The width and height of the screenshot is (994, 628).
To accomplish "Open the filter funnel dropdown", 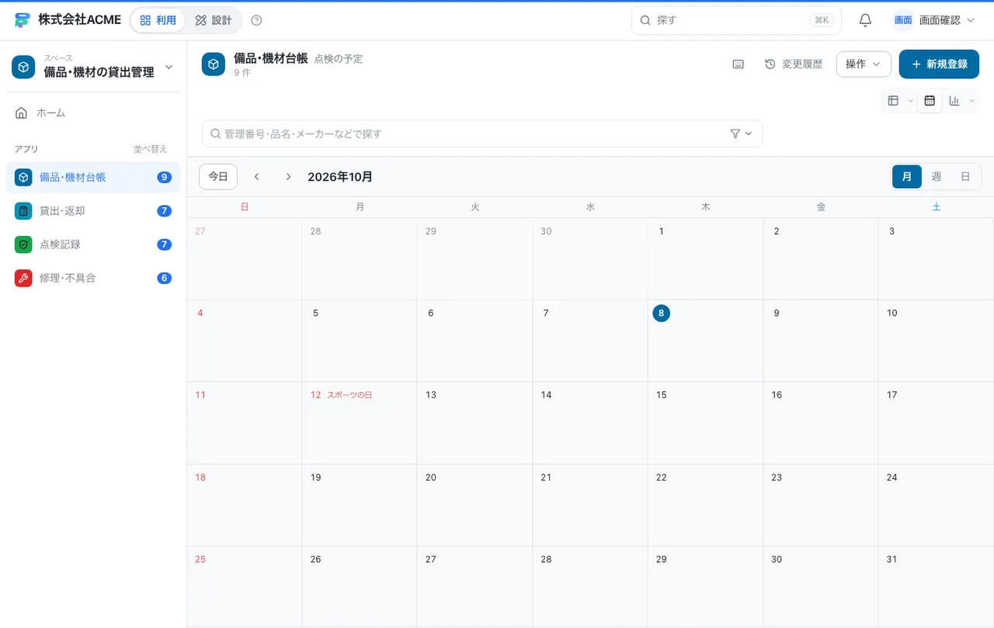I will [x=742, y=134].
